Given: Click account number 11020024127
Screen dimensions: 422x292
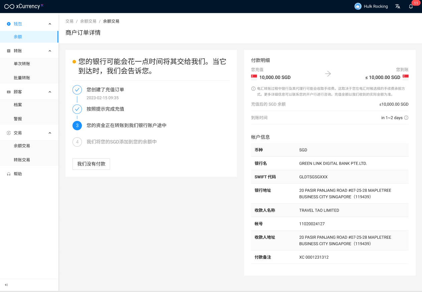Looking at the screenshot, I should pyautogui.click(x=312, y=224).
